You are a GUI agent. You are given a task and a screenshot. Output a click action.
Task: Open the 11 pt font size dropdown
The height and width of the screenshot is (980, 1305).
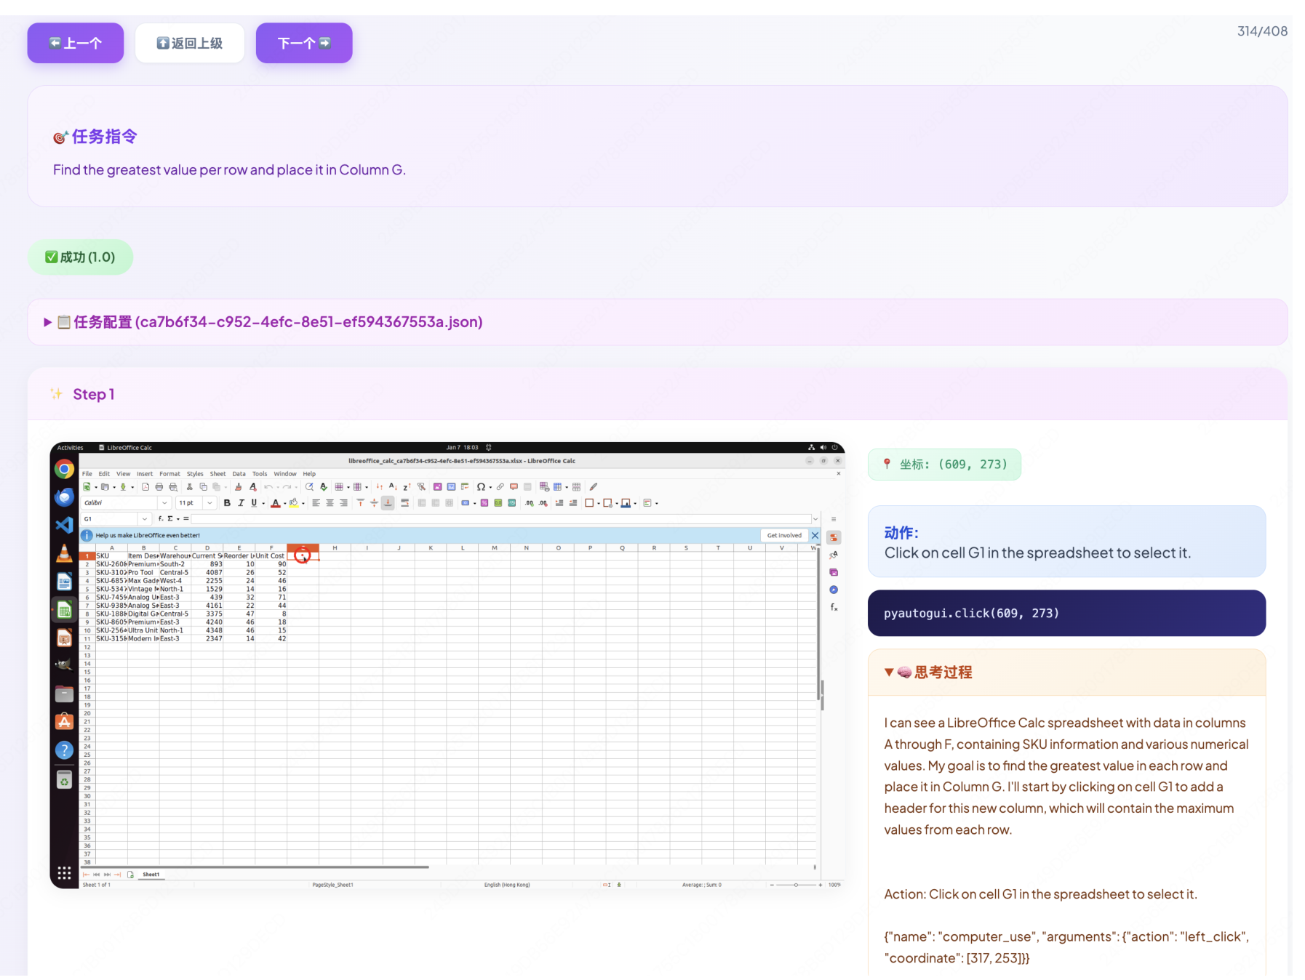[209, 503]
